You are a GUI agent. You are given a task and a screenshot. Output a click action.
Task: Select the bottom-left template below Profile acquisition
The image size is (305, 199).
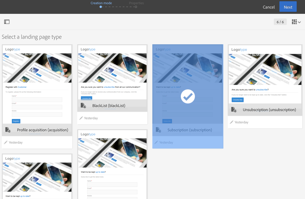pyautogui.click(x=37, y=176)
